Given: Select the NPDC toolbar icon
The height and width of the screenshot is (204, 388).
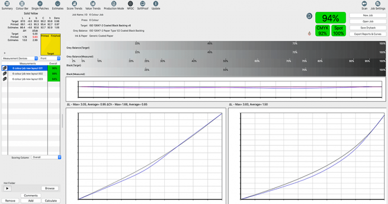Looking at the screenshot, I should pyautogui.click(x=130, y=6).
